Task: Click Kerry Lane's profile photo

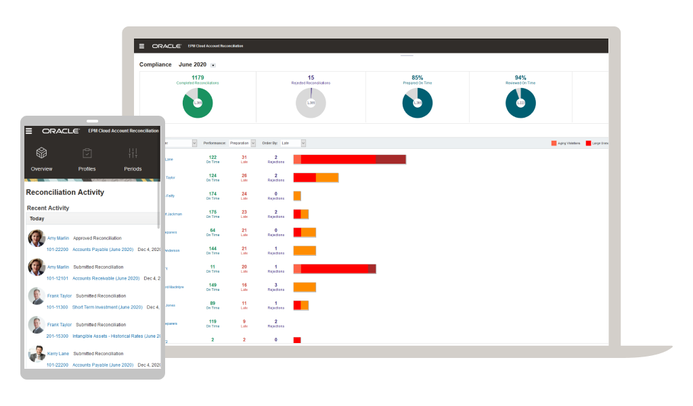Action: [x=37, y=354]
